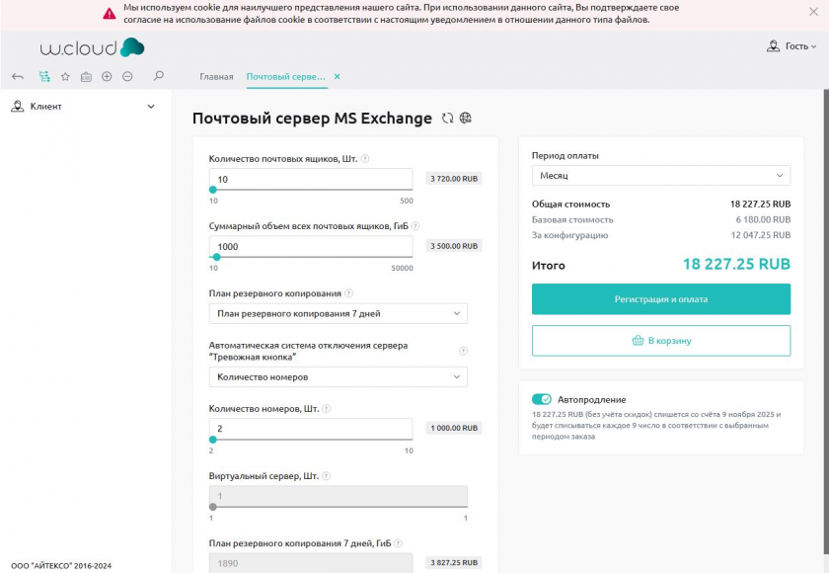829x573 pixels.
Task: Open search with the magnifier icon
Action: pos(159,76)
